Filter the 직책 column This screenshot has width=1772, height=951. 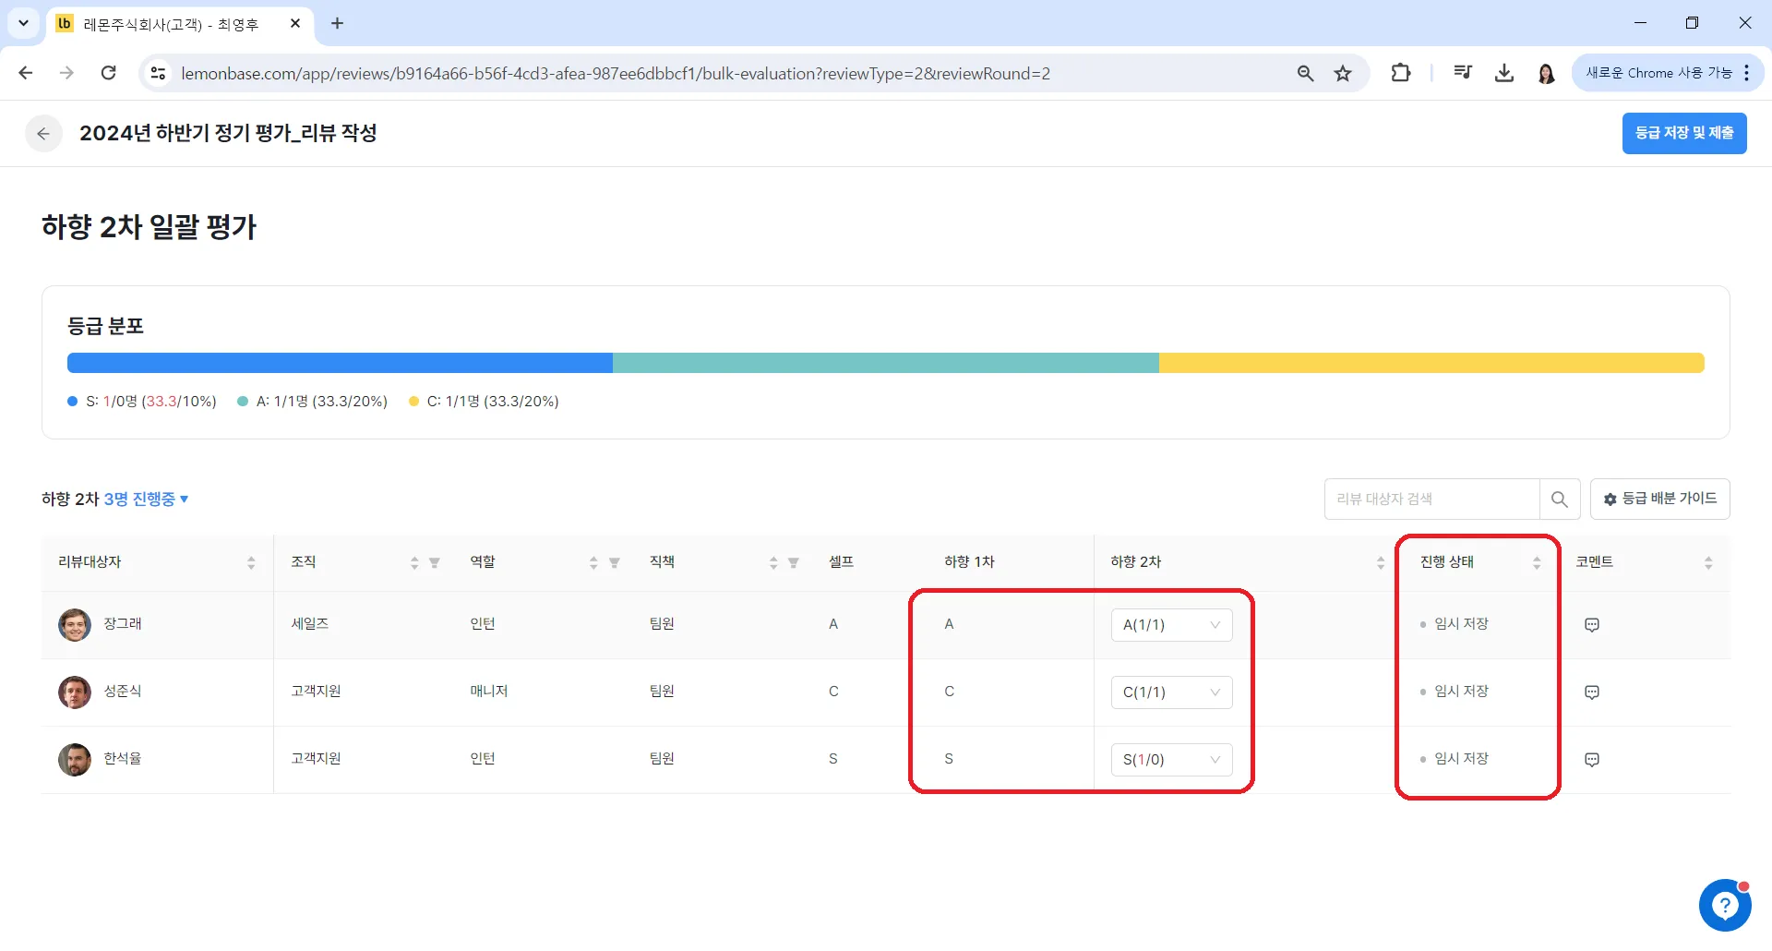pyautogui.click(x=794, y=563)
